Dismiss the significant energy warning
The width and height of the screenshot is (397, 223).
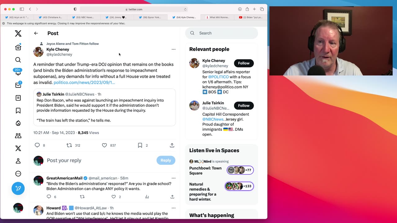click(4, 23)
